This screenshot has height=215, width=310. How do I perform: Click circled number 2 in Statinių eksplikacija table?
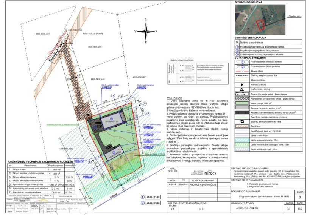[237, 51]
